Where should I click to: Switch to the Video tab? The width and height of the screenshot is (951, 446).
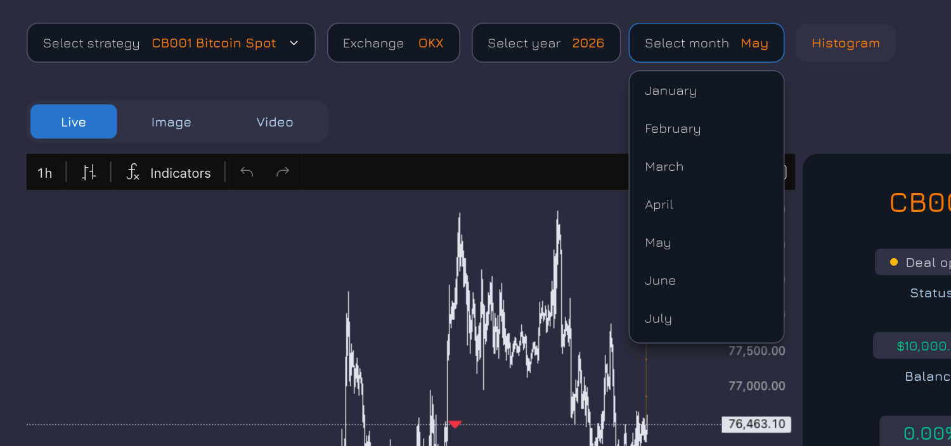pyautogui.click(x=275, y=122)
